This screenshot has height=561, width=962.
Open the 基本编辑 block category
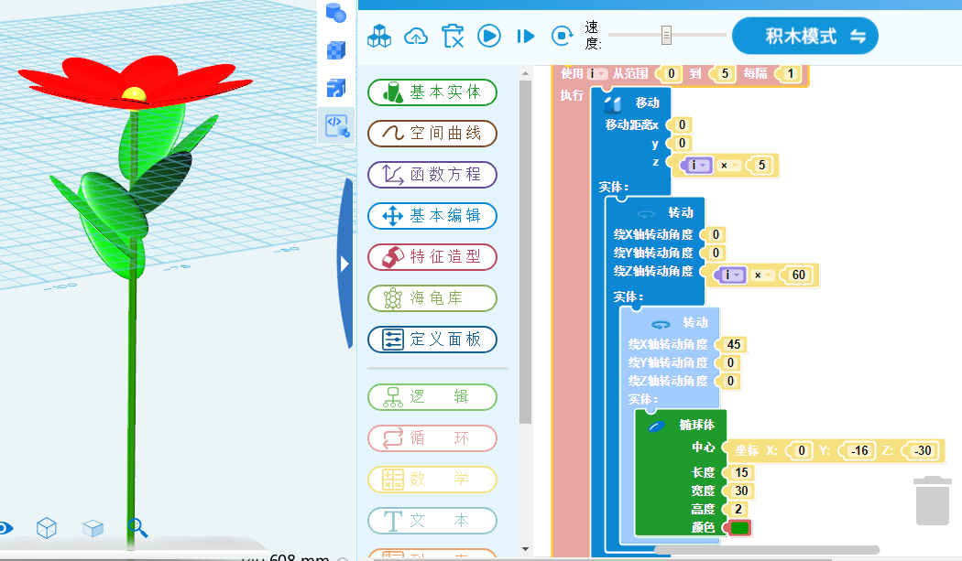(x=432, y=216)
